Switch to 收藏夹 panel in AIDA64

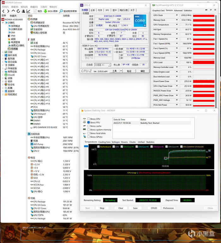(13, 16)
